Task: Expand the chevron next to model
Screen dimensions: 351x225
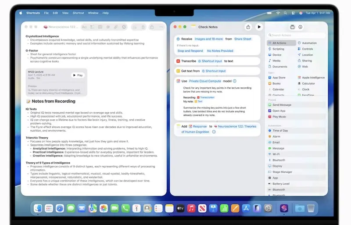Action: 235,81
